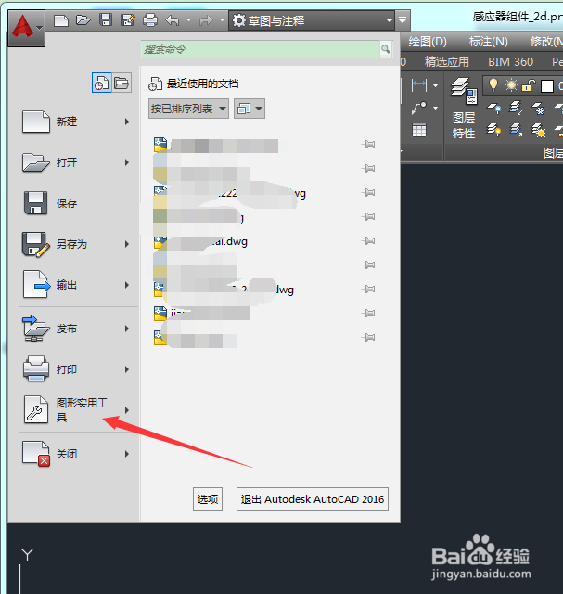563x594 pixels.
Task: Open the 绘图(D) menu
Action: [428, 42]
